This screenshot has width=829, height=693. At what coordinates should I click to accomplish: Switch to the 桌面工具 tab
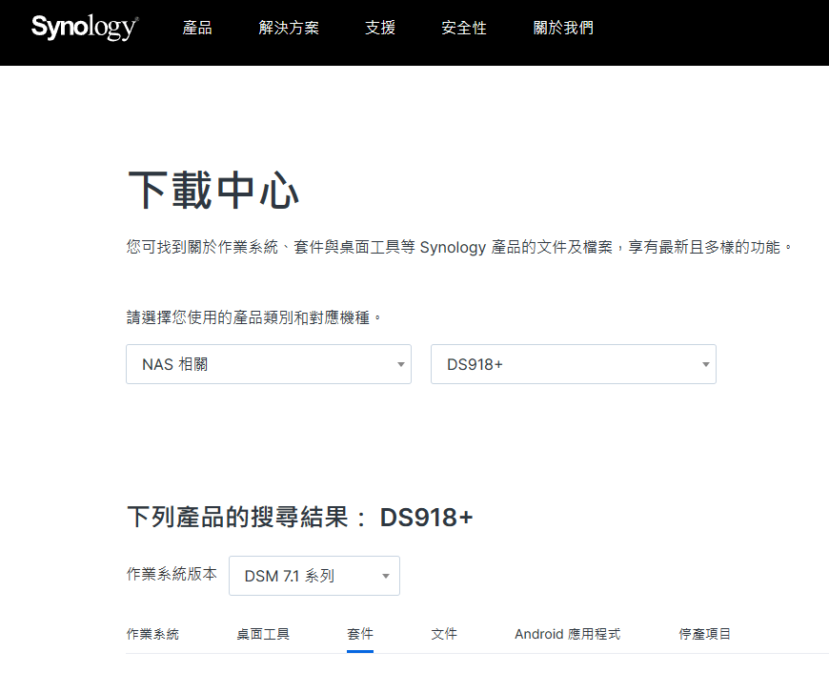click(263, 634)
